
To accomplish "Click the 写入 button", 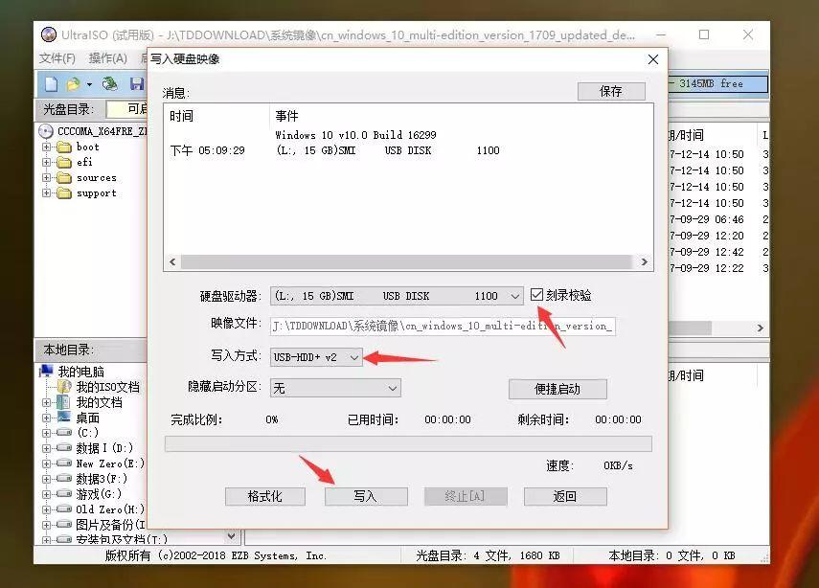I will pos(366,496).
